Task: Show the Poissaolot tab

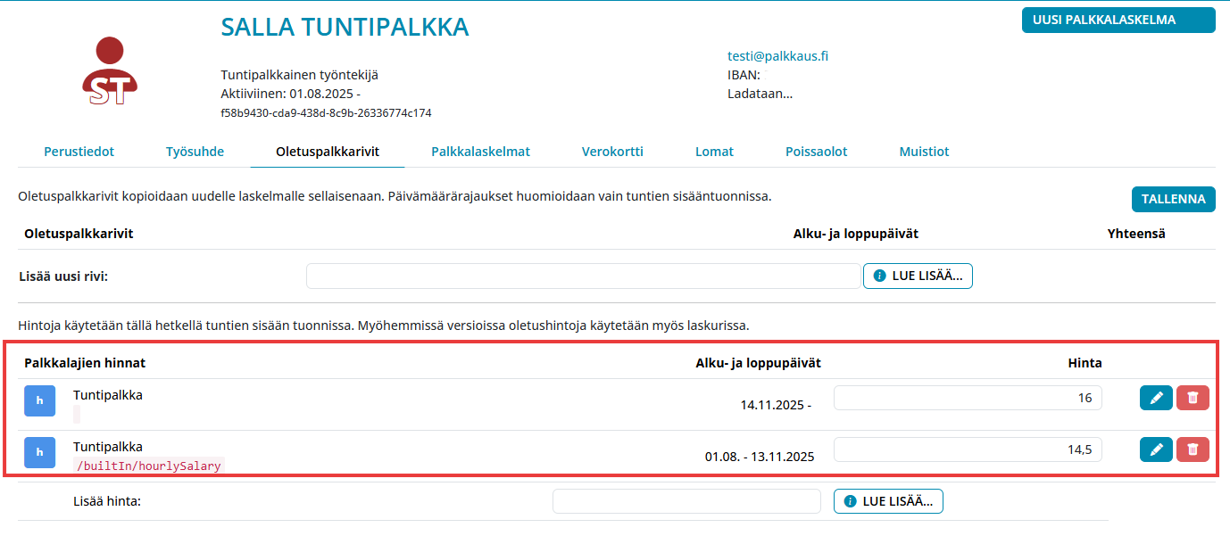Action: (x=816, y=152)
